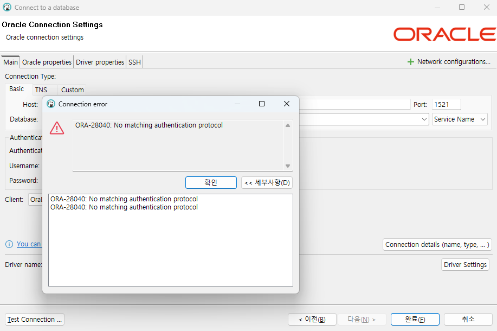The height and width of the screenshot is (331, 497).
Task: Select the Custom connection type tab
Action: [73, 90]
